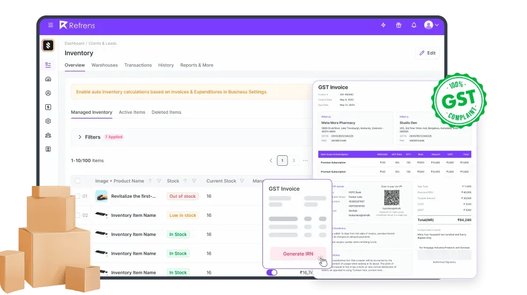Screen dimensions: 527x295
Task: Open the list view sidebar icon
Action: click(x=48, y=65)
